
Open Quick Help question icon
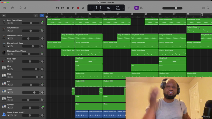12,8
